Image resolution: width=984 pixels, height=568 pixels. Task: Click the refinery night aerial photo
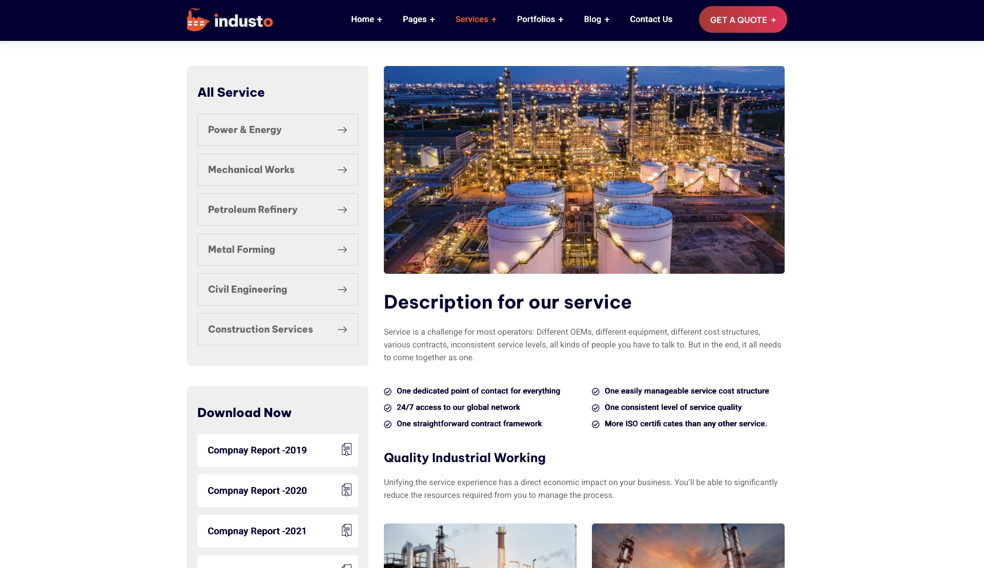(584, 170)
